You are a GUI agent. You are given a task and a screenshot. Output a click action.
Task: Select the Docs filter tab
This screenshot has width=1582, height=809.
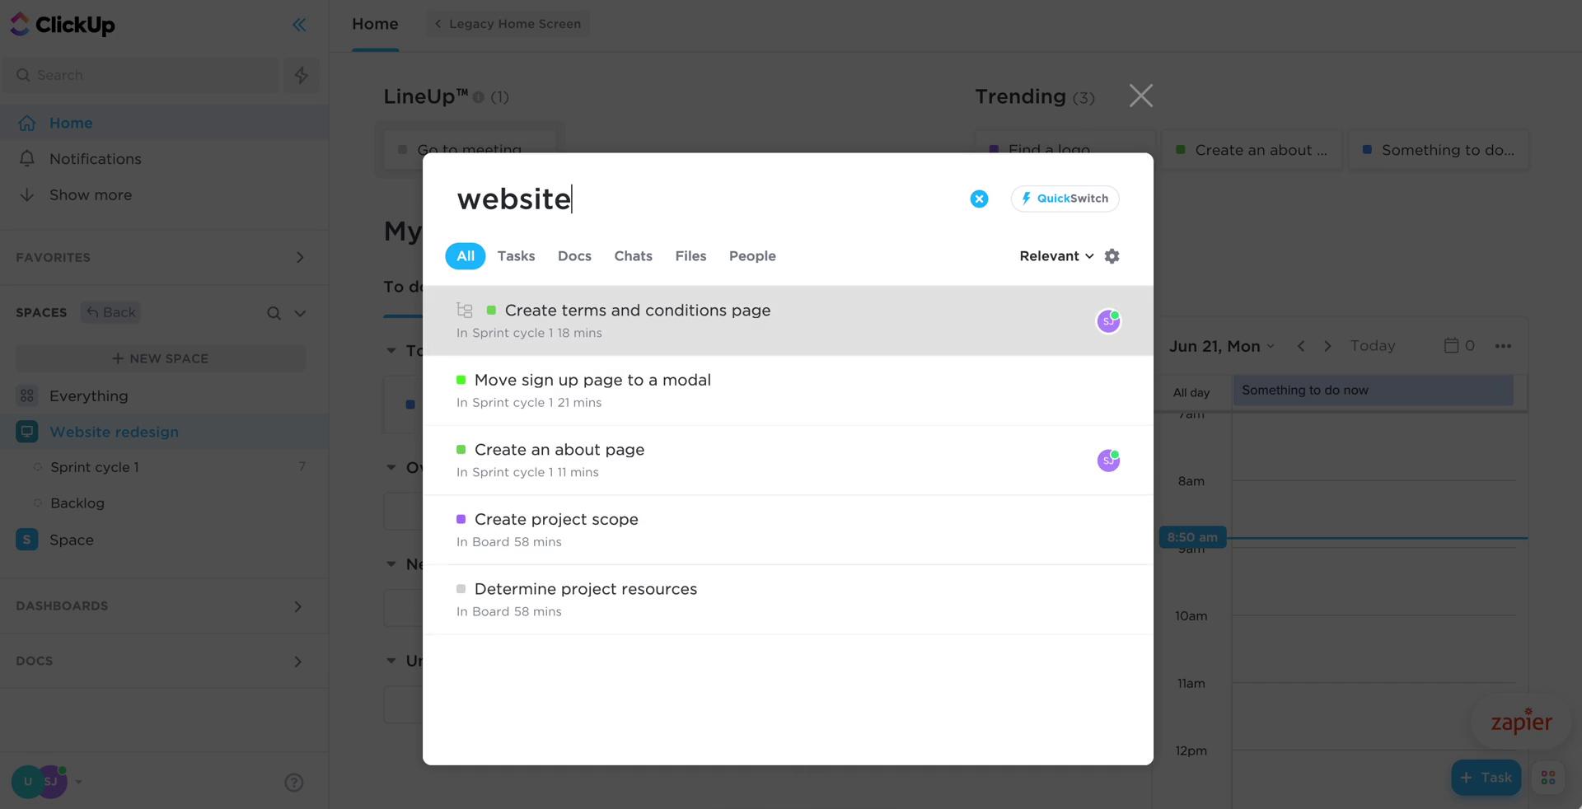click(574, 256)
